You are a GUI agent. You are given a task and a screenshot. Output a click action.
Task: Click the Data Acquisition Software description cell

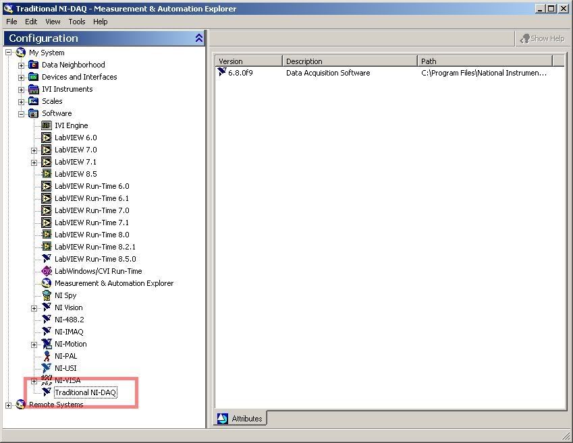tap(328, 73)
